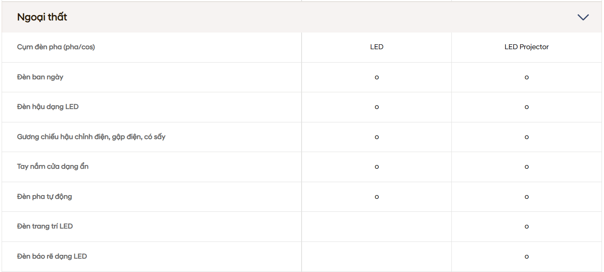Collapse the Ngoại thất section chevron

click(583, 17)
